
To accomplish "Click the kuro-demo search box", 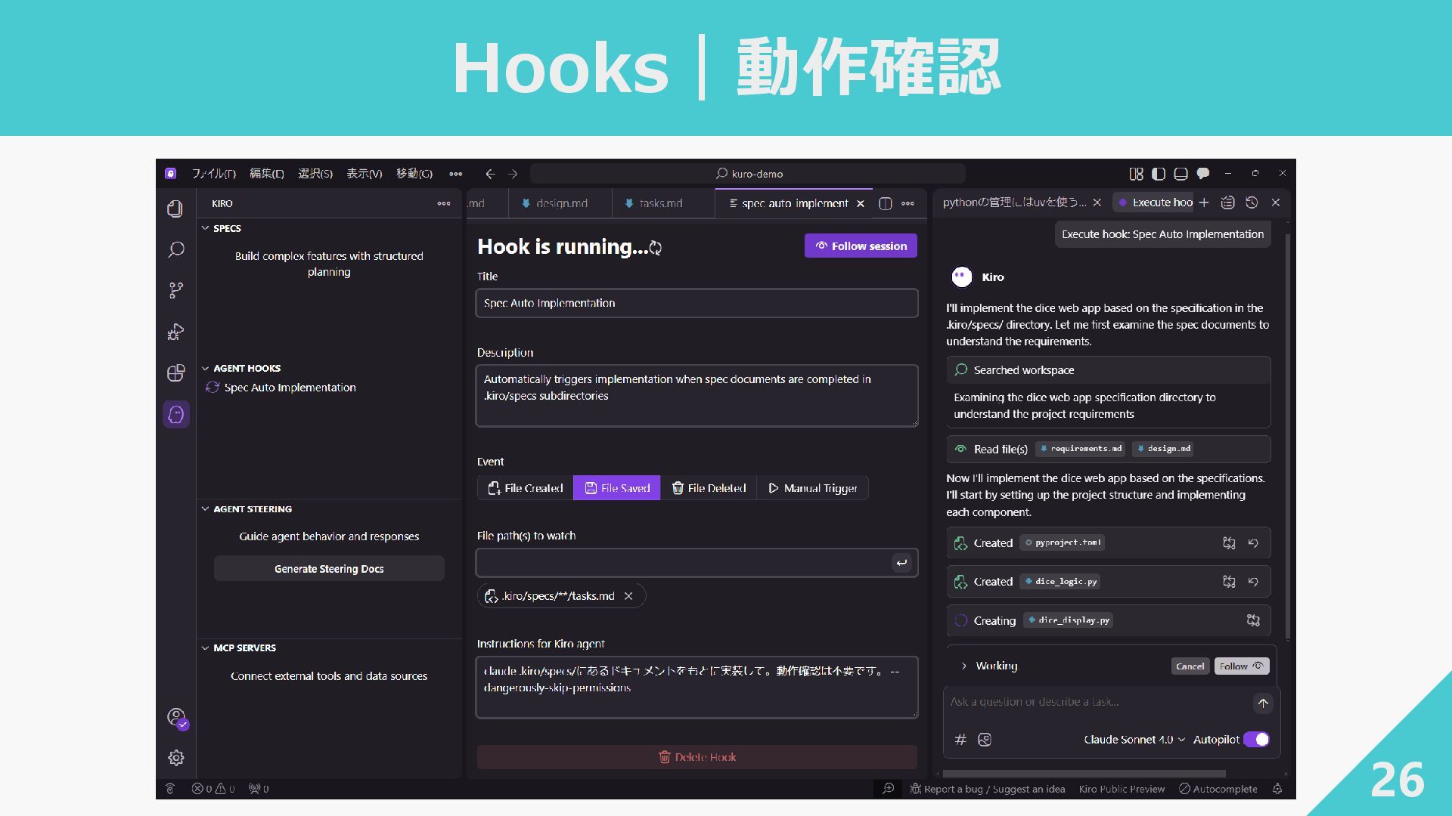I will [748, 174].
